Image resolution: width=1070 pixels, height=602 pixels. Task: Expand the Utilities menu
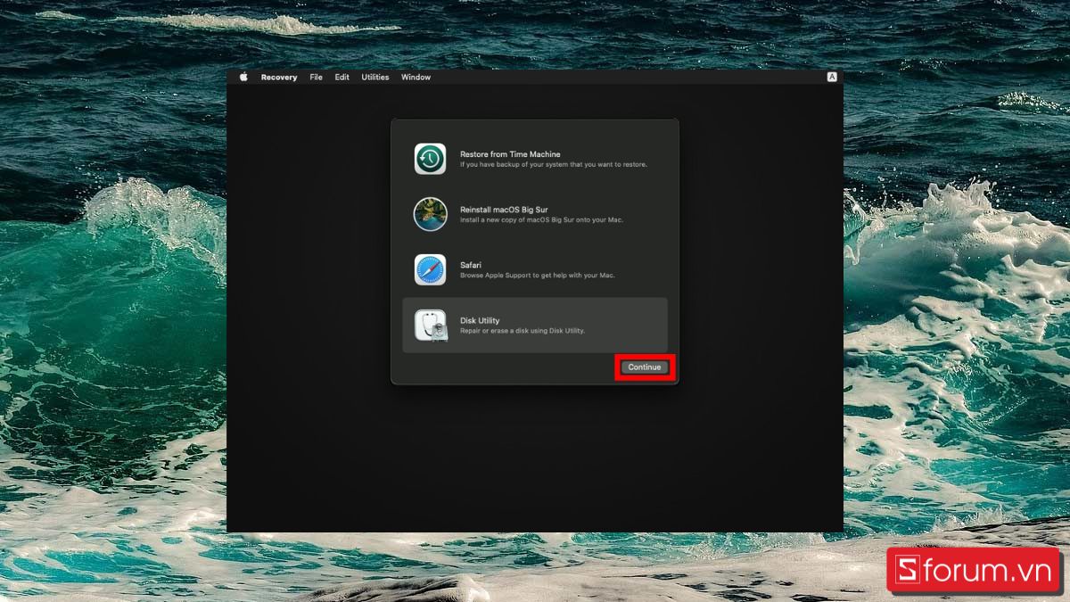click(x=374, y=78)
